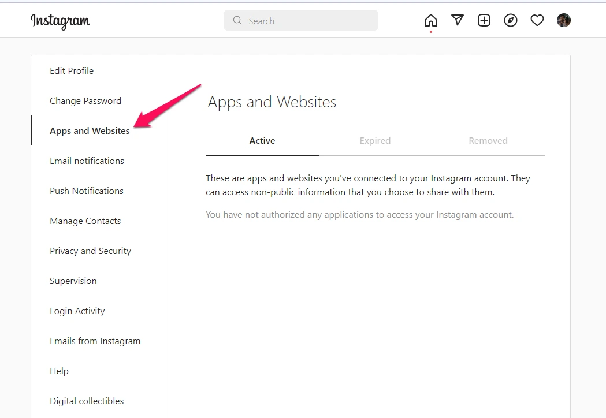Open Activity Feed heart icon

(537, 21)
